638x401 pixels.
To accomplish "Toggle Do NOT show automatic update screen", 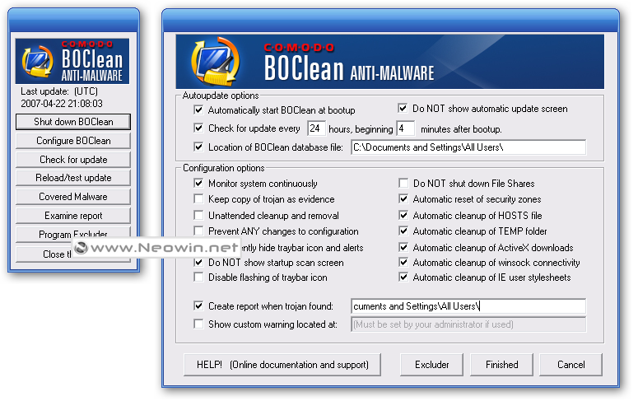I will coord(403,109).
